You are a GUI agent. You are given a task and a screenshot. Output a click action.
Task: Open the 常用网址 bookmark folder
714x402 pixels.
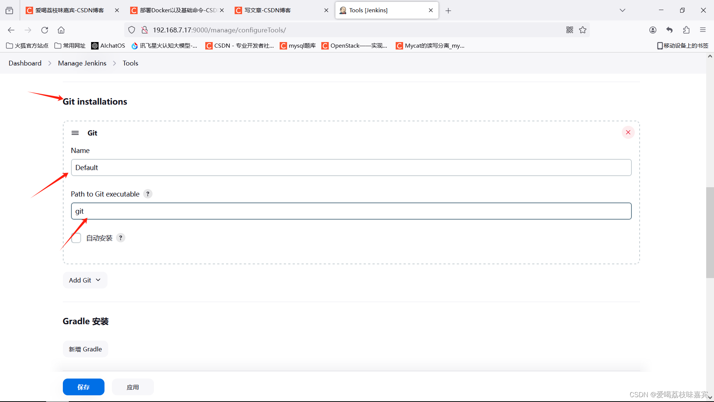coord(70,46)
